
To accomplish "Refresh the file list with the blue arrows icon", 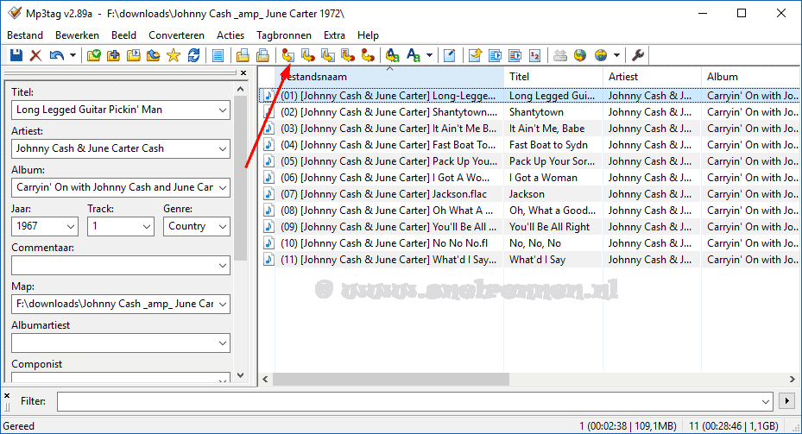I will pyautogui.click(x=194, y=55).
